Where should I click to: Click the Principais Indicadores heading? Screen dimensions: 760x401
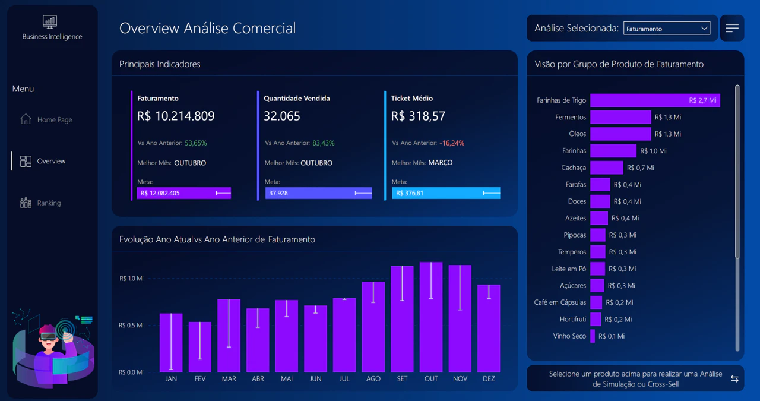pos(160,64)
